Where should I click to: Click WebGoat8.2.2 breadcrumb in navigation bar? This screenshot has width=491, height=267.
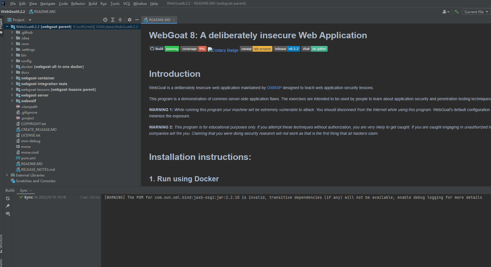(x=13, y=12)
